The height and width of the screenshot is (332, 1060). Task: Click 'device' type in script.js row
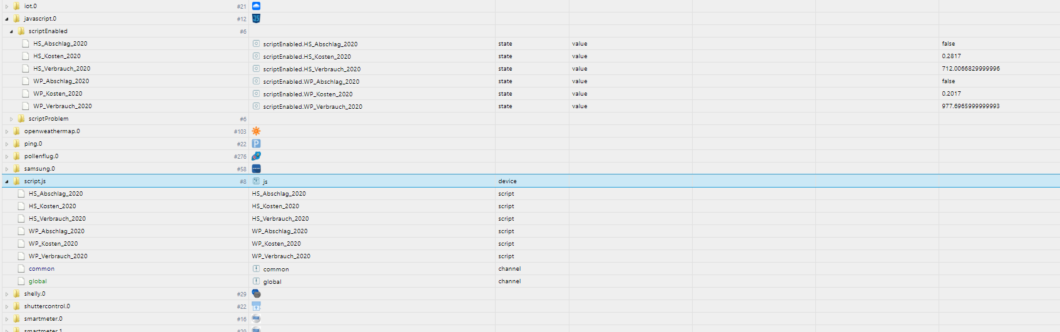point(507,181)
